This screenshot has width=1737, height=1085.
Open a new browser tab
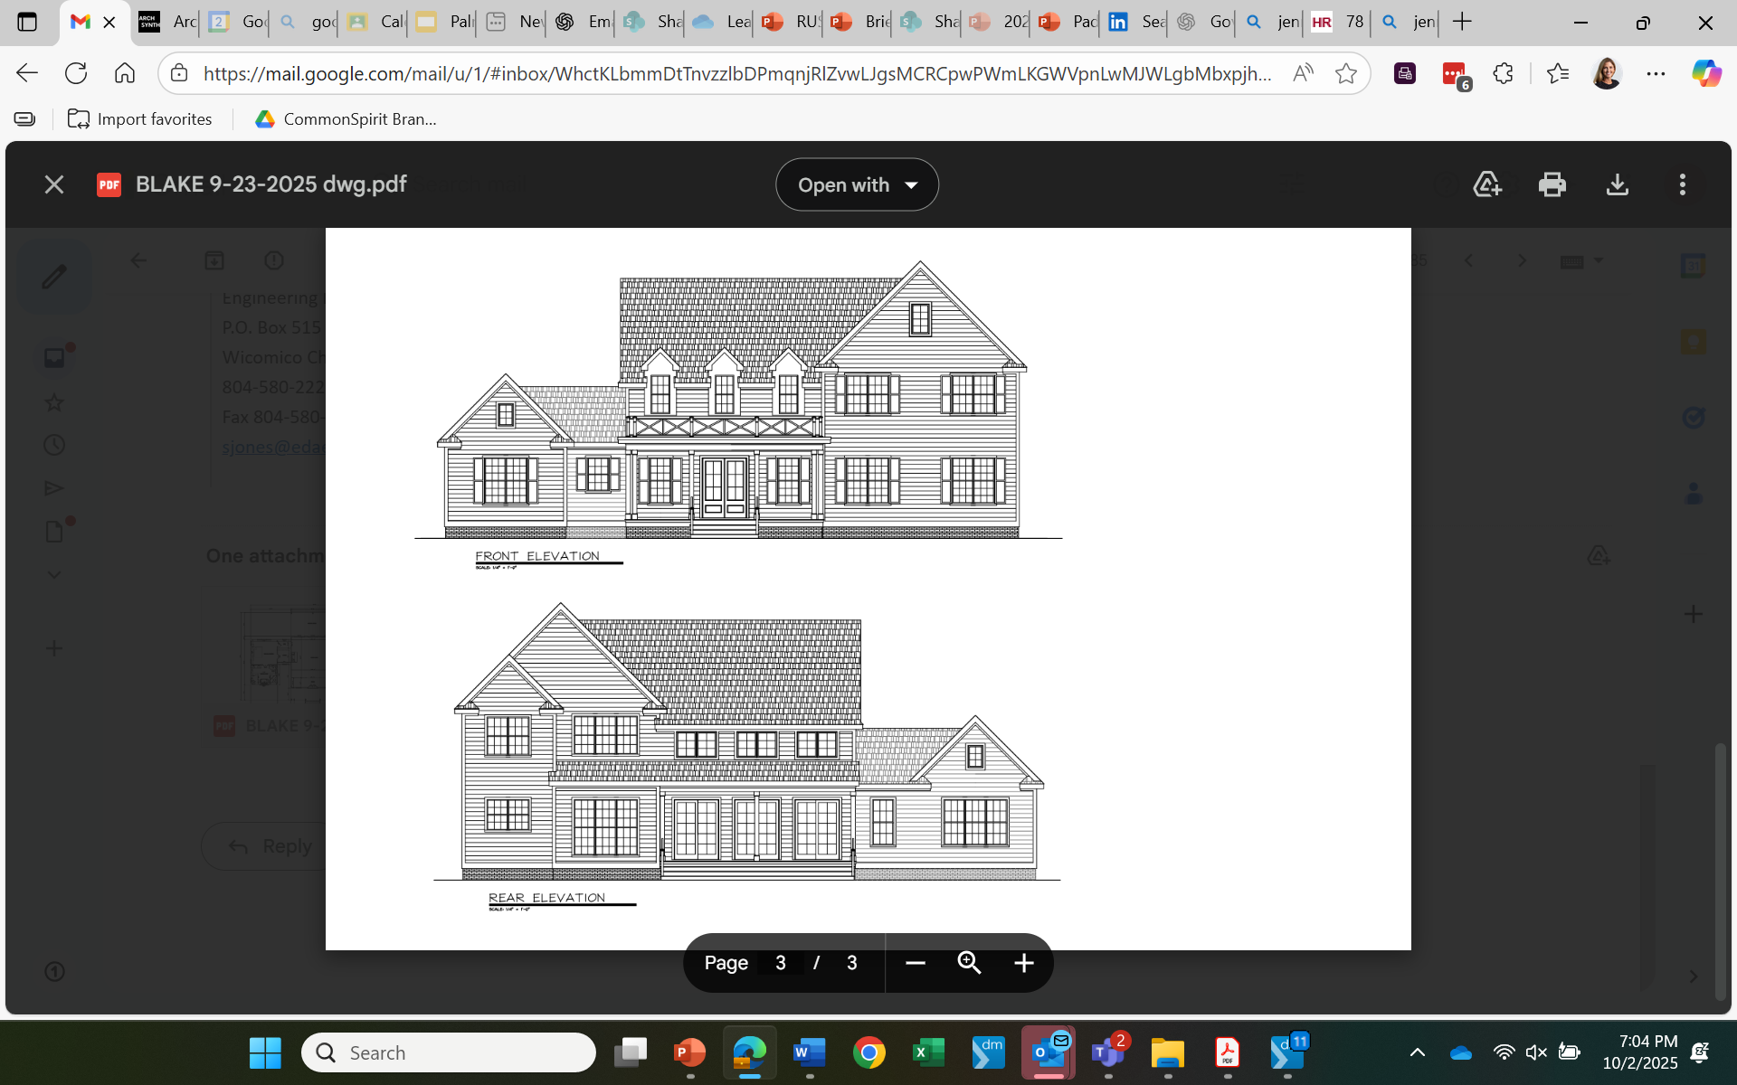pos(1462,22)
